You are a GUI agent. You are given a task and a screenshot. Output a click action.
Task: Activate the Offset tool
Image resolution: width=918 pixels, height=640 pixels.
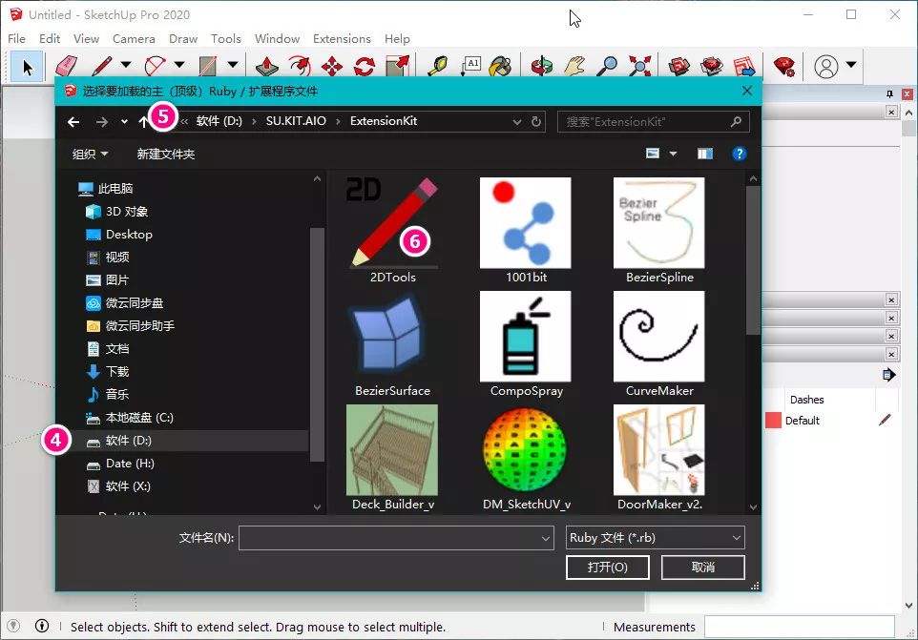300,66
